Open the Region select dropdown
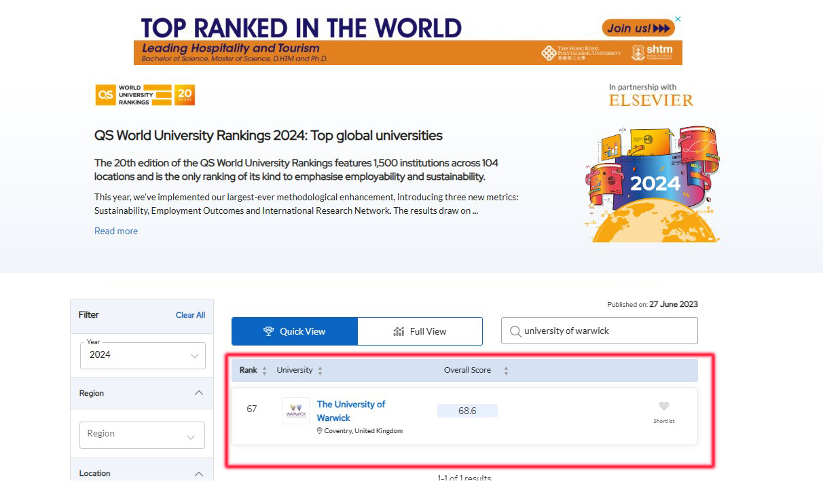Screen dimensions: 823x501 tap(142, 434)
